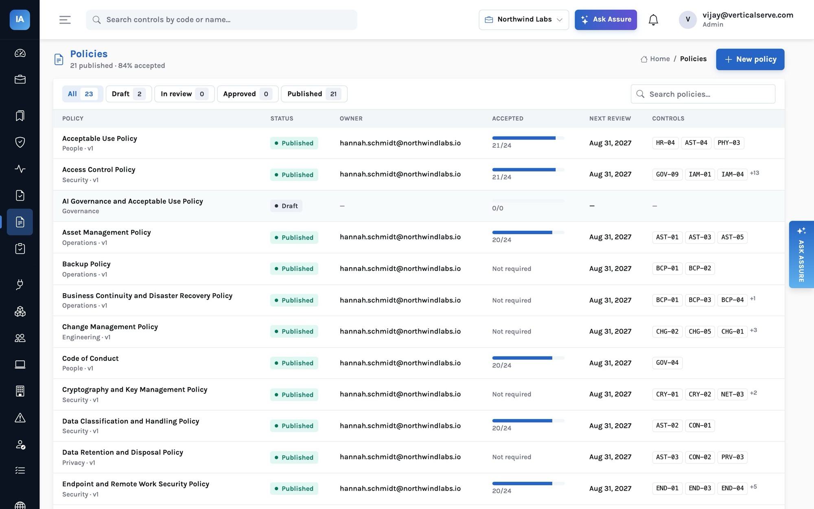
Task: Filter policies by In review
Action: point(184,94)
